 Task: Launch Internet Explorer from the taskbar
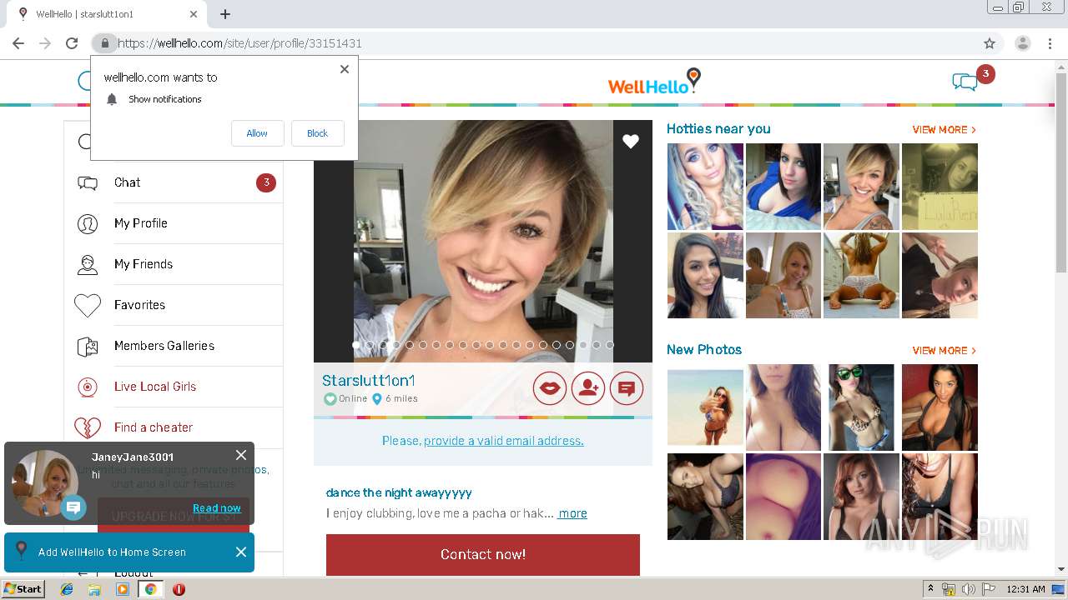coord(67,589)
